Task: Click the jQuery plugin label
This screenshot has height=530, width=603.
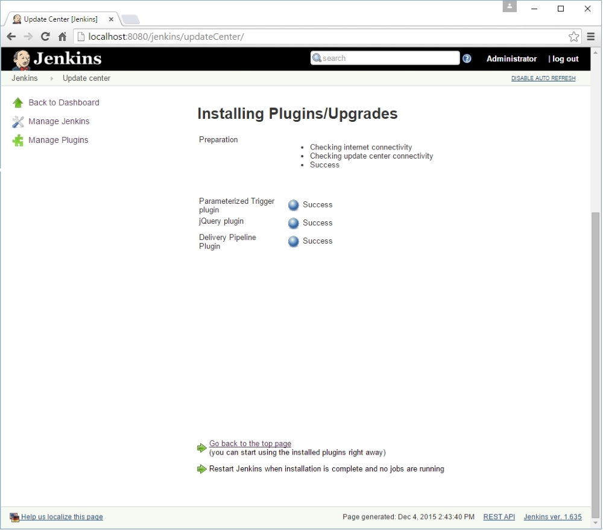Action: click(x=221, y=221)
